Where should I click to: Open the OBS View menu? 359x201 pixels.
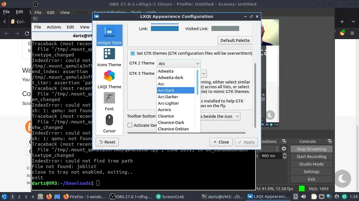pyautogui.click(x=65, y=13)
